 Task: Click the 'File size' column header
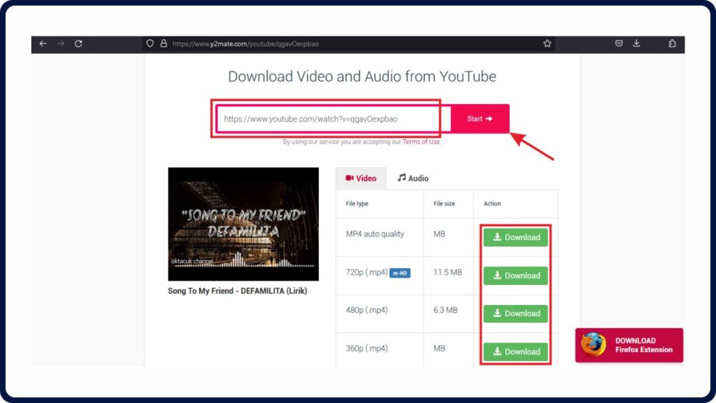pyautogui.click(x=444, y=204)
